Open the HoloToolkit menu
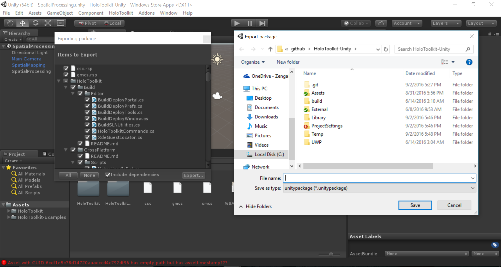 (x=121, y=13)
